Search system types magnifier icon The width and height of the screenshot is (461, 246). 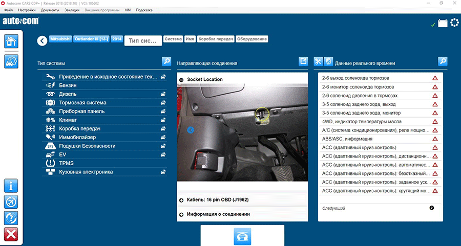pos(166,61)
